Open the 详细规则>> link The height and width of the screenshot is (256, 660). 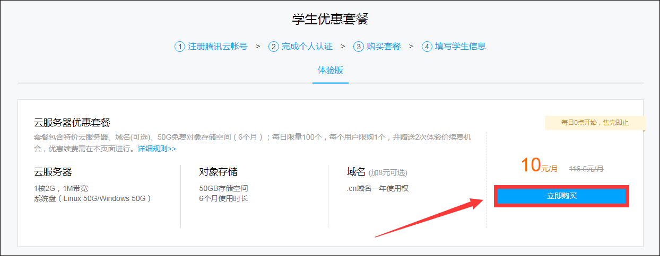click(x=157, y=149)
